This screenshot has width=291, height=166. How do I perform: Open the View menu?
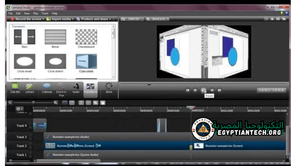point(27,13)
